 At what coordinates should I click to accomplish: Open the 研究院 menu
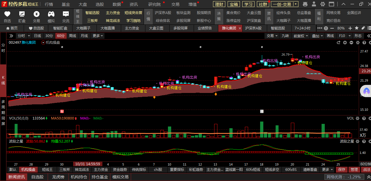[x=154, y=4]
